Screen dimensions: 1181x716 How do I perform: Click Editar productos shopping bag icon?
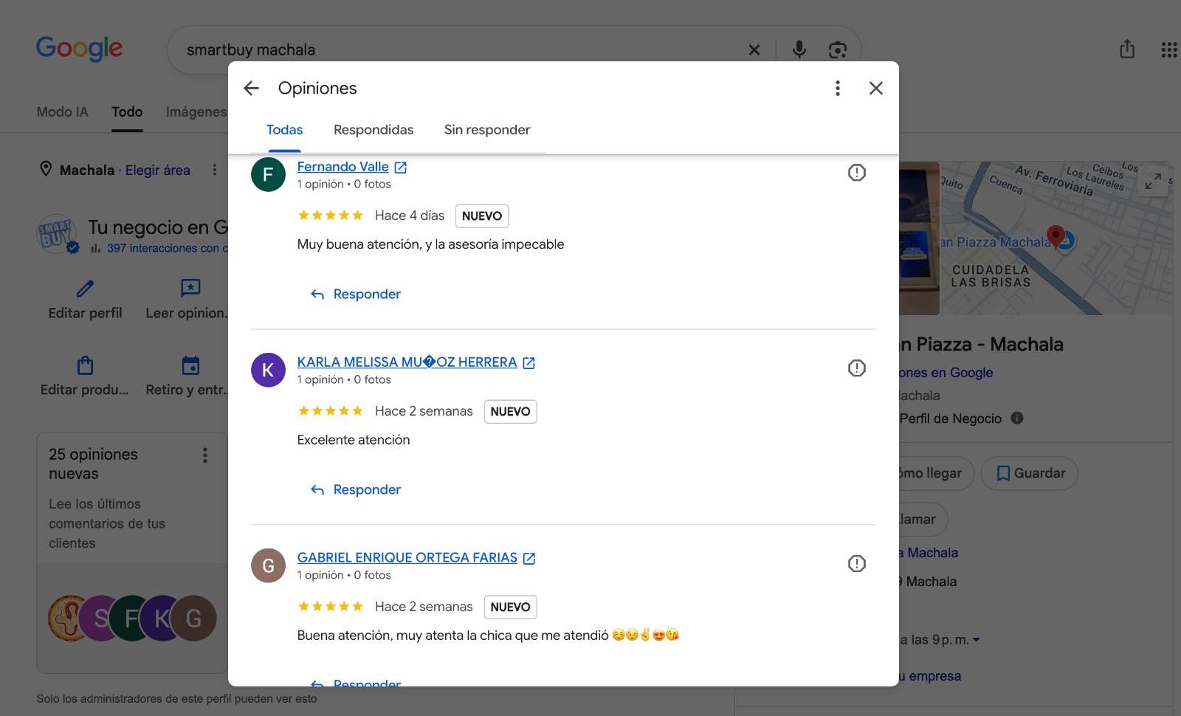point(86,365)
